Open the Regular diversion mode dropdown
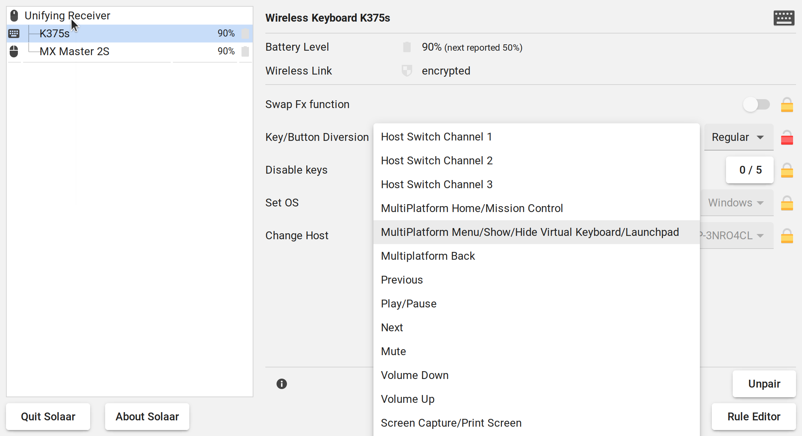802x436 pixels. 739,137
